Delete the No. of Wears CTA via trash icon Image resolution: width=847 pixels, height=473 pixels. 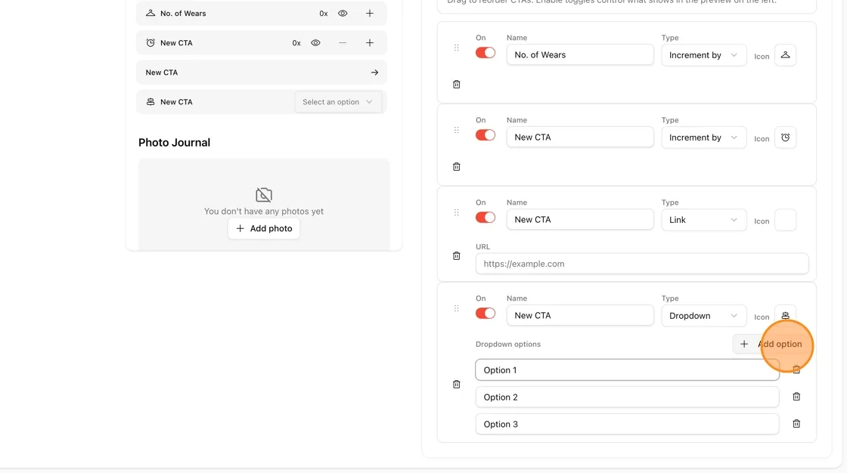click(457, 84)
